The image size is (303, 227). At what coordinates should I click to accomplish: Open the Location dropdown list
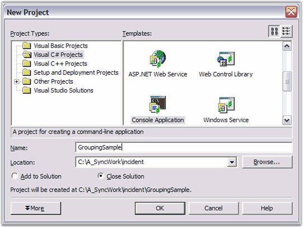click(x=231, y=162)
